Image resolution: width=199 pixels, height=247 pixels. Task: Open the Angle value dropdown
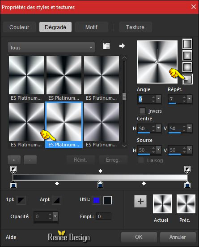point(159,99)
